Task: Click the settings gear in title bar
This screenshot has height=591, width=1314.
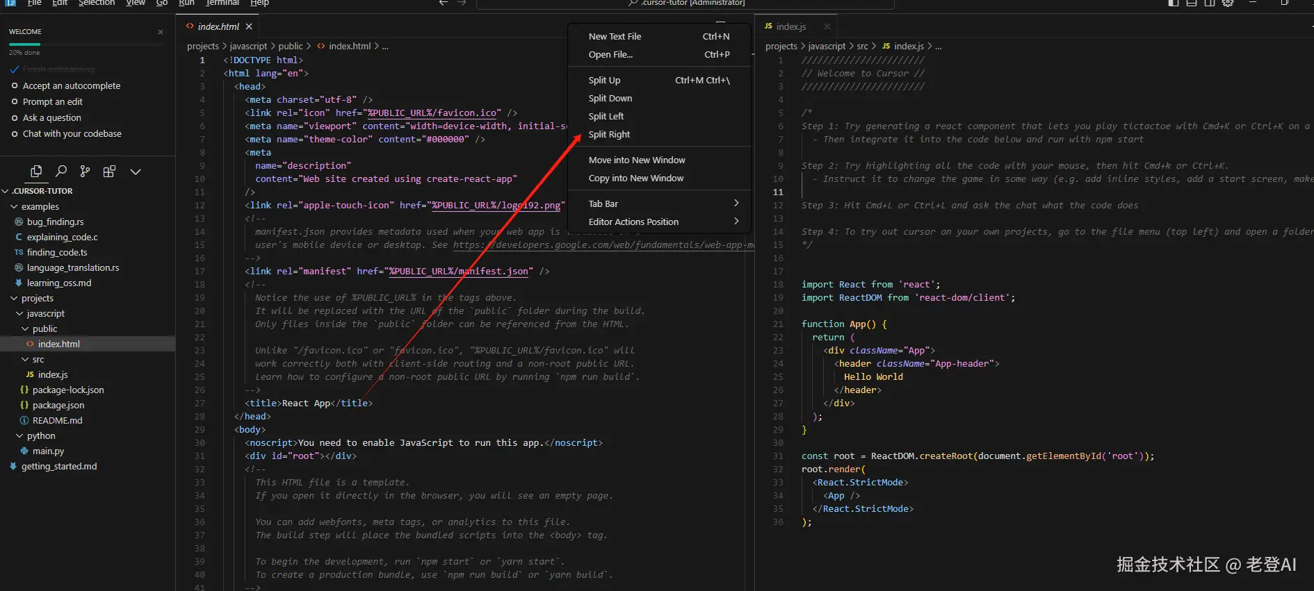Action: pyautogui.click(x=1228, y=3)
